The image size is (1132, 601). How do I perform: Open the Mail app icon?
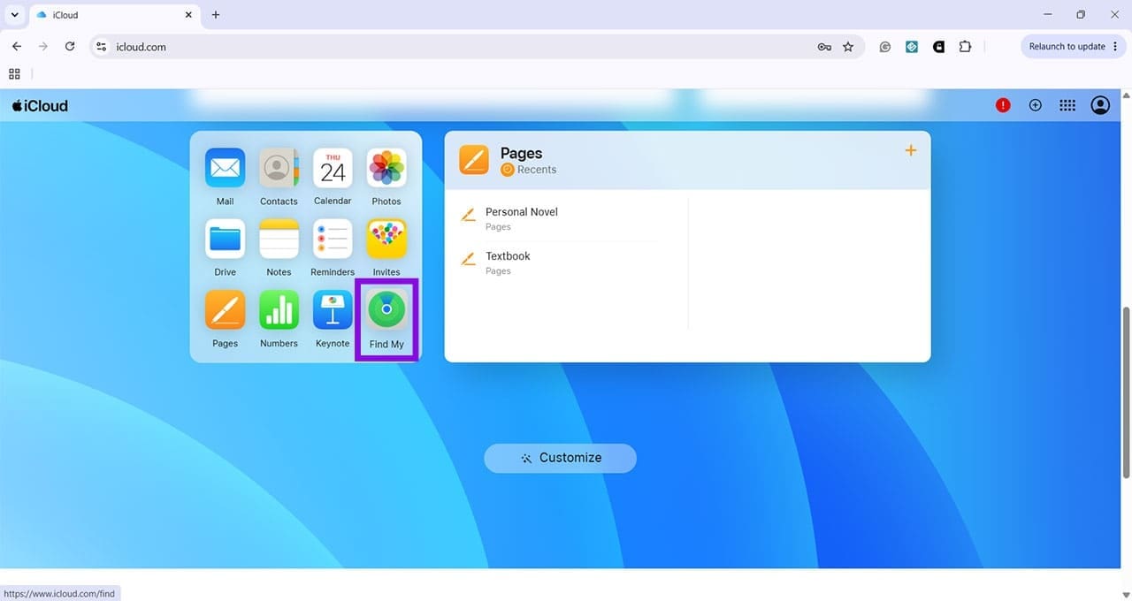[225, 168]
